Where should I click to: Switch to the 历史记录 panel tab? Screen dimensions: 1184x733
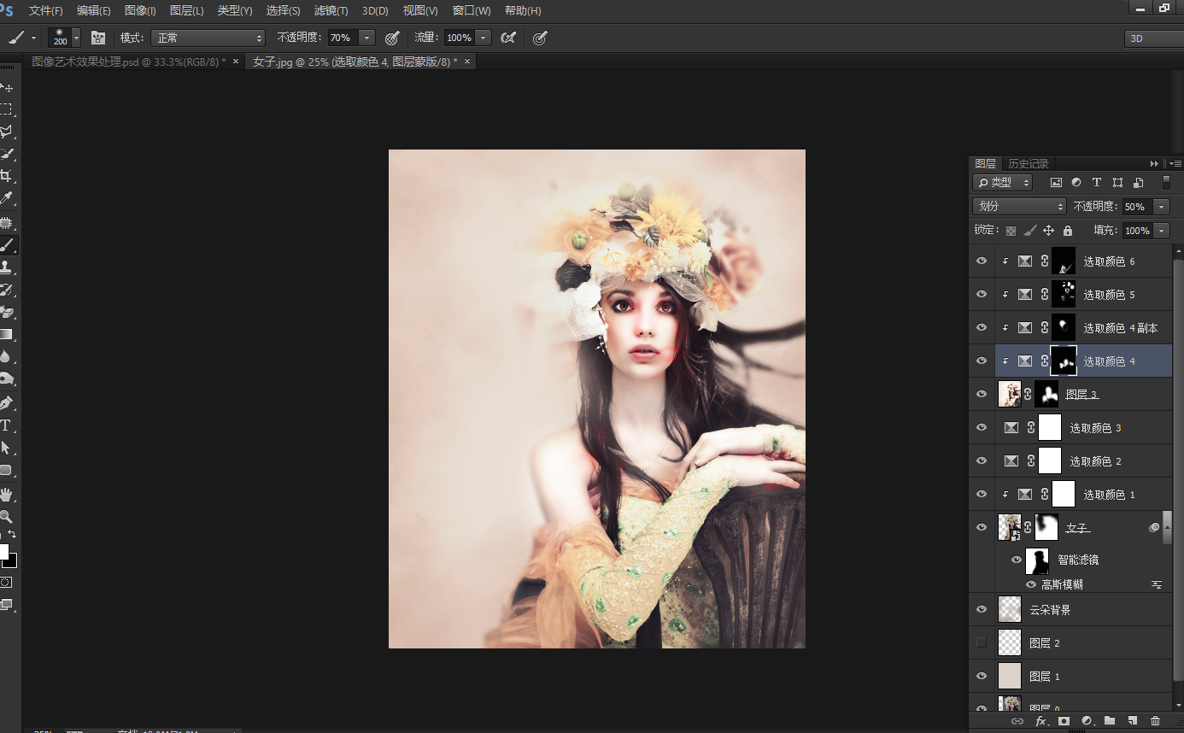point(1028,163)
